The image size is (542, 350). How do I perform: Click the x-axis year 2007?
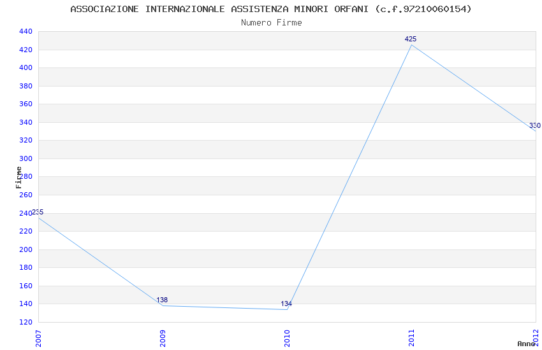(38, 339)
